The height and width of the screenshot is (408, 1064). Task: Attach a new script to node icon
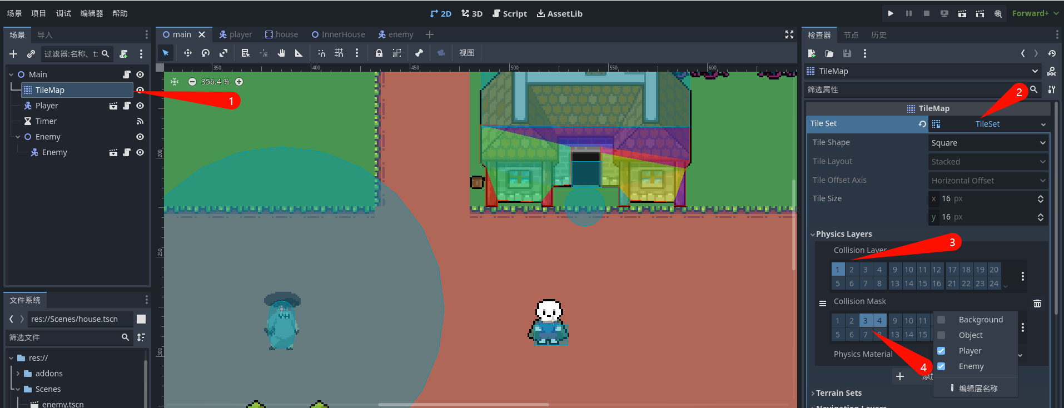click(x=123, y=54)
